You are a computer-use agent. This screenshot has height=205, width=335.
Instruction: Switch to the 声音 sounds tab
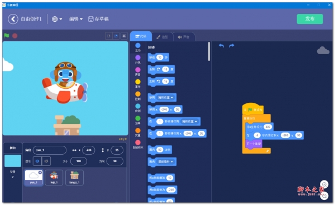click(184, 37)
